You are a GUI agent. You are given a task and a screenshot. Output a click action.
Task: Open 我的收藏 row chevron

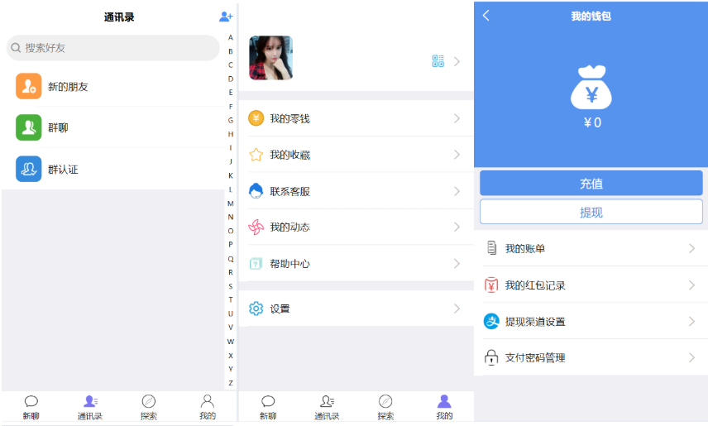click(457, 155)
